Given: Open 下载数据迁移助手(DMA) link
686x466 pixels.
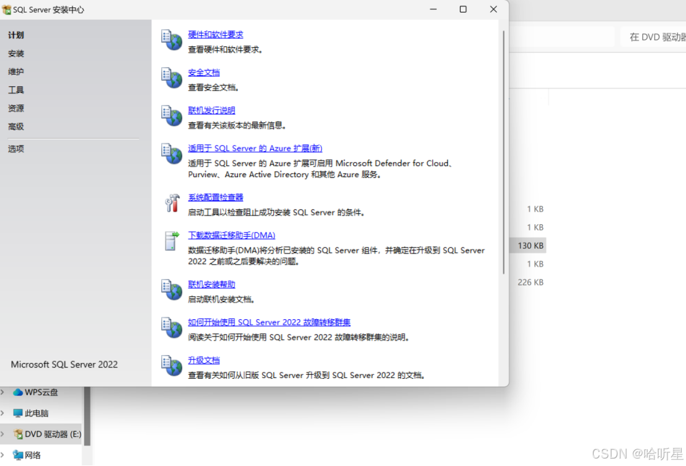Looking at the screenshot, I should click(x=231, y=235).
